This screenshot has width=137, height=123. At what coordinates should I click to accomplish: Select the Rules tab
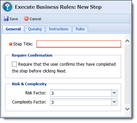80,29
